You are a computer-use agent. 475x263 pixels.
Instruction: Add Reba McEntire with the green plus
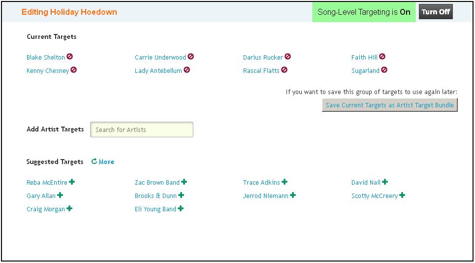click(x=72, y=182)
